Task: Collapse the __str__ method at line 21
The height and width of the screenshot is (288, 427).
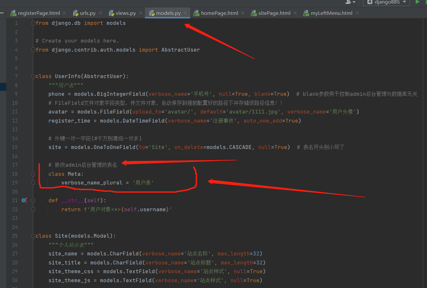Action: point(33,200)
